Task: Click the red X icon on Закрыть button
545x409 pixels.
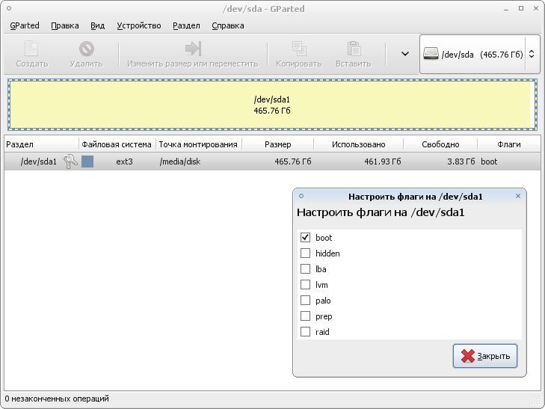Action: (468, 356)
